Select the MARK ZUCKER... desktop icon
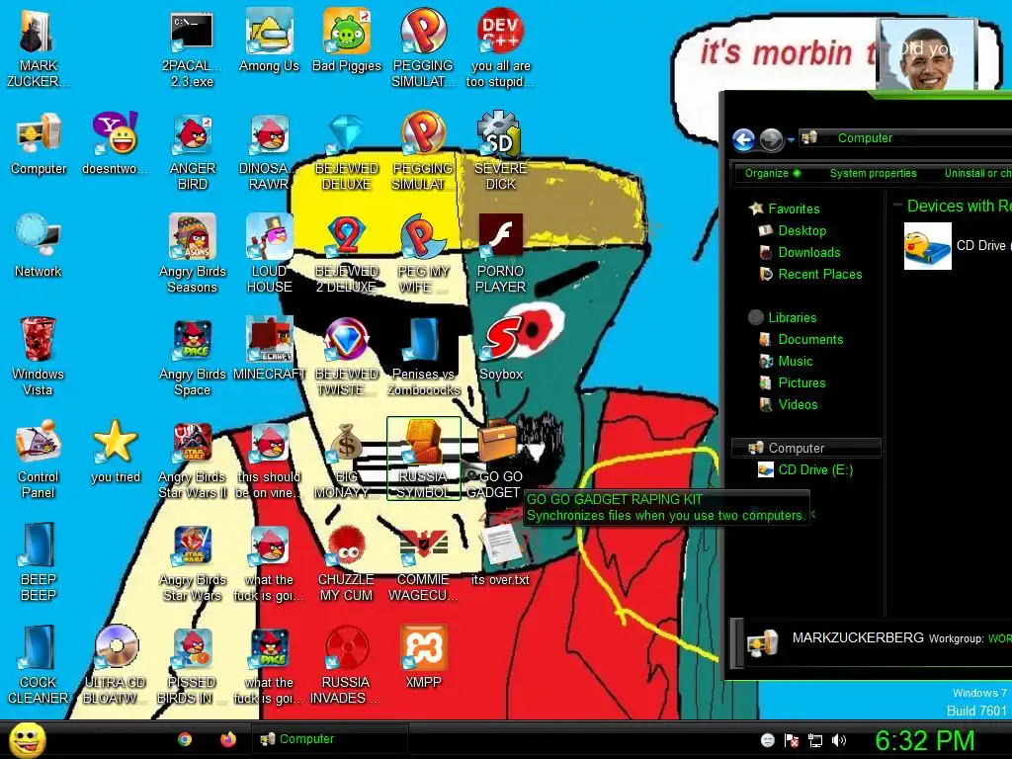The height and width of the screenshot is (759, 1012). [x=39, y=48]
